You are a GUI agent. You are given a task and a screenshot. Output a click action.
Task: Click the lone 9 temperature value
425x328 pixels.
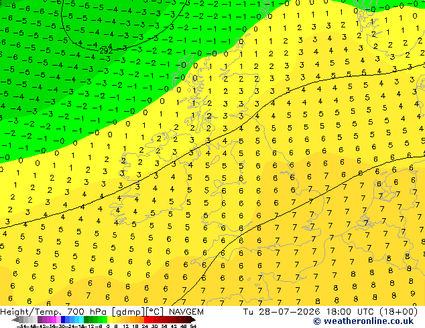tap(412, 293)
